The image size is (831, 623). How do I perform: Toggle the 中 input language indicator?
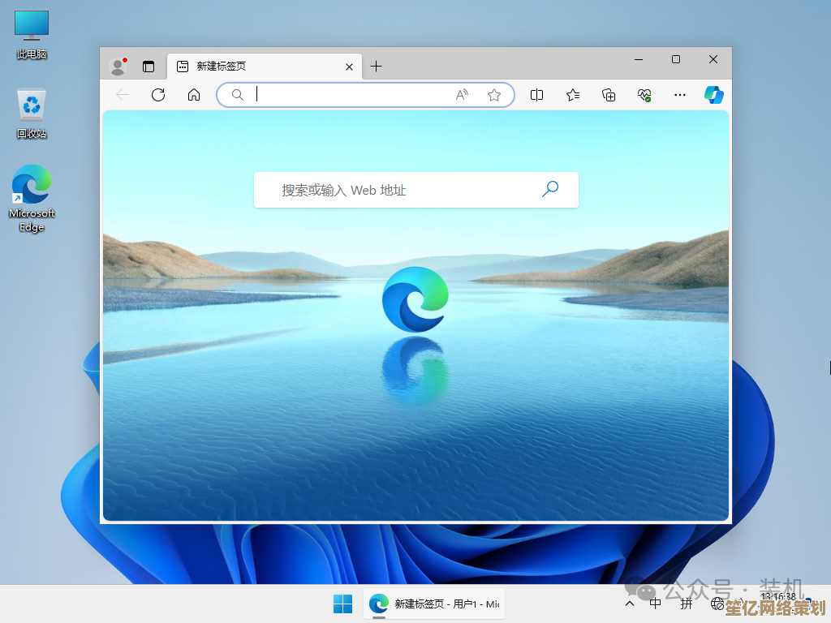click(x=656, y=604)
